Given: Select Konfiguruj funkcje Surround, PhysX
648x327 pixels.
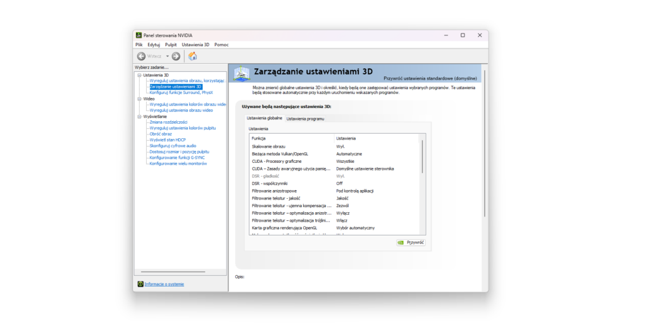Looking at the screenshot, I should [181, 93].
